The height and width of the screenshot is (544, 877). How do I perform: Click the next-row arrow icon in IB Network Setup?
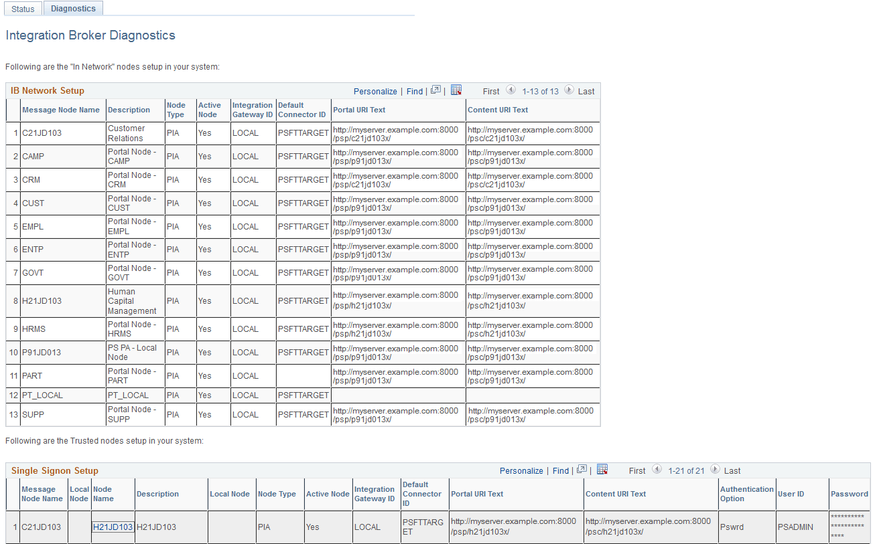pyautogui.click(x=569, y=90)
